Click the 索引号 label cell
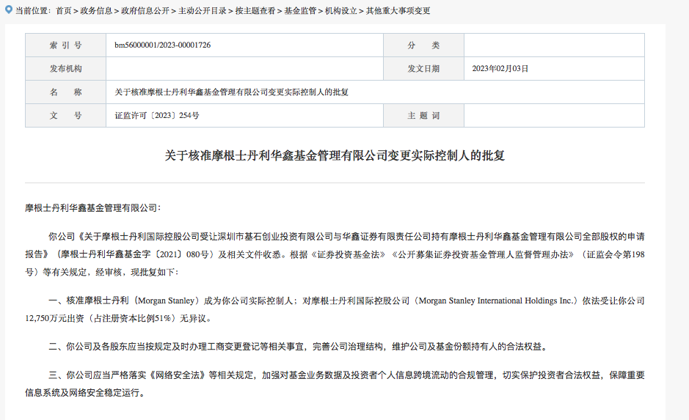Screen dimensions: 689x420 pos(65,45)
